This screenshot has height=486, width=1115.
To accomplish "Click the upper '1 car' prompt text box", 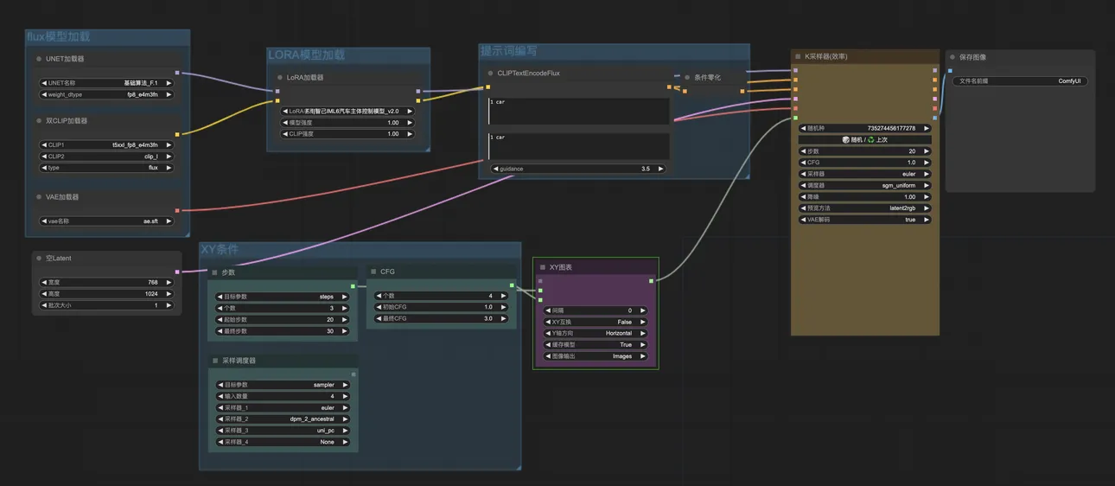I will tap(578, 111).
